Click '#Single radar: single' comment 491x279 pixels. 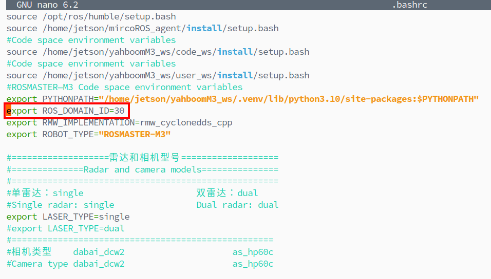coord(61,205)
